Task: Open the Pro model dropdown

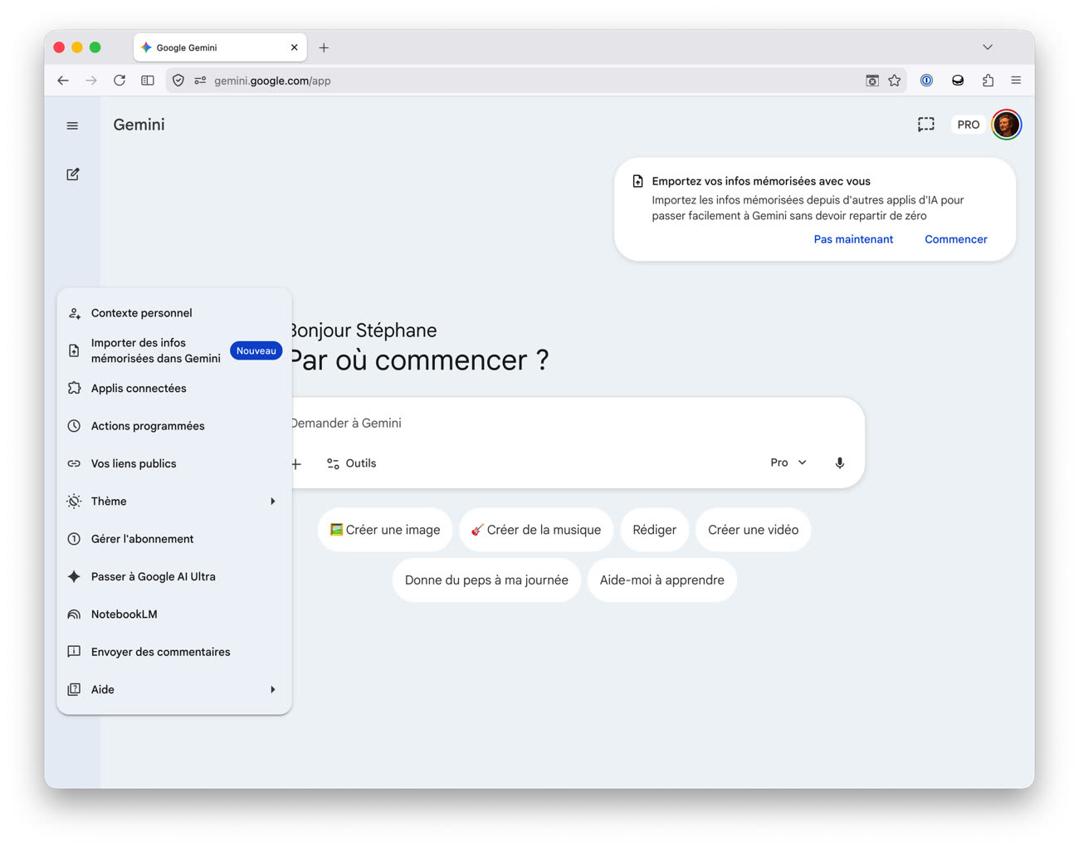Action: 788,463
